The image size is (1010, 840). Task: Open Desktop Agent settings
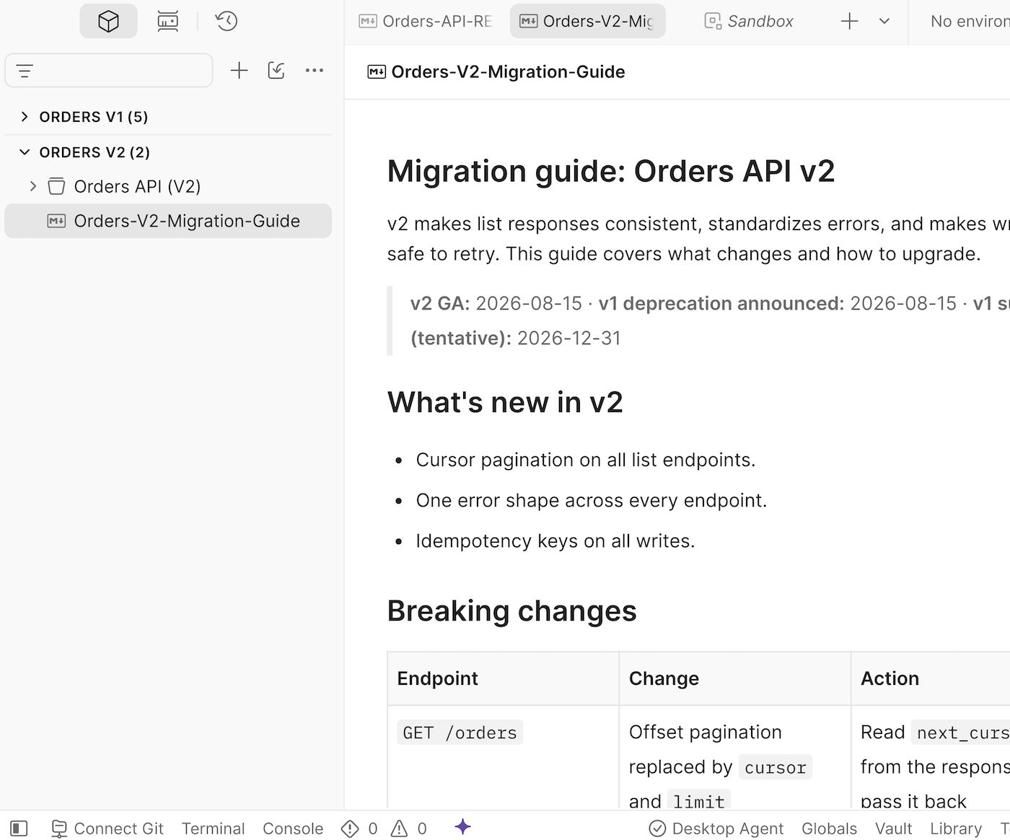point(716,828)
